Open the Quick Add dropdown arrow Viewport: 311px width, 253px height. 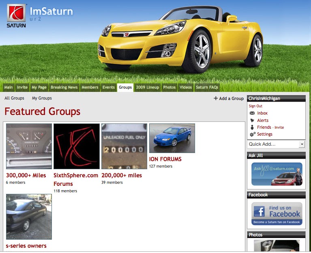pyautogui.click(x=302, y=144)
